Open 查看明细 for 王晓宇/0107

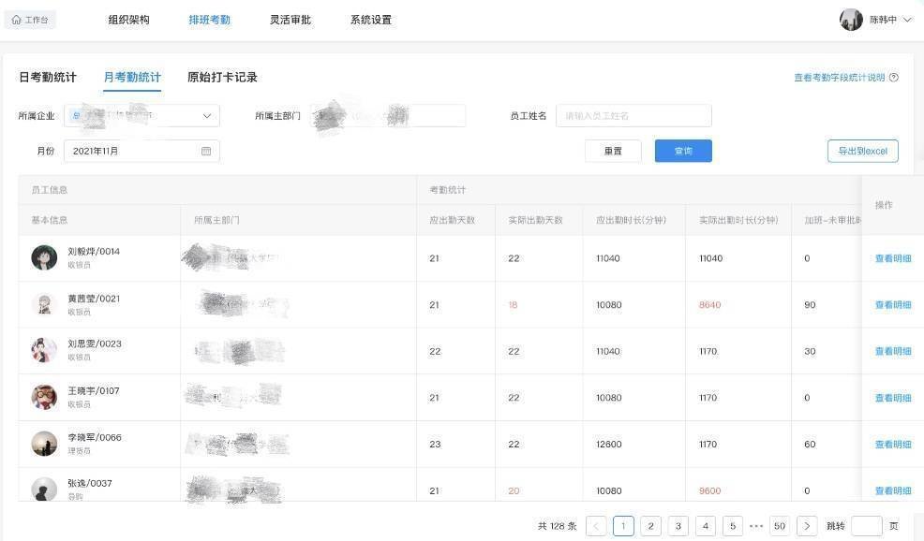click(893, 398)
